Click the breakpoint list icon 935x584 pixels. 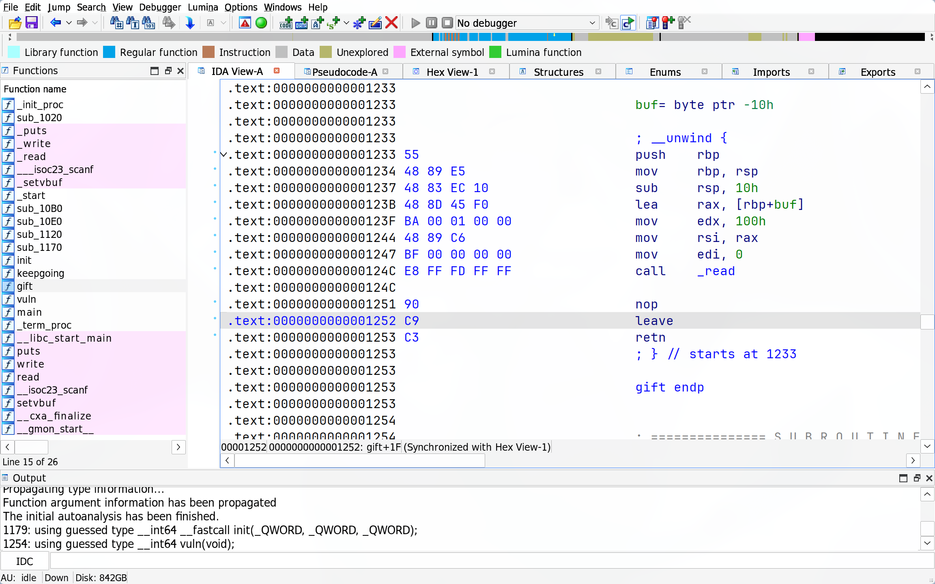(652, 23)
